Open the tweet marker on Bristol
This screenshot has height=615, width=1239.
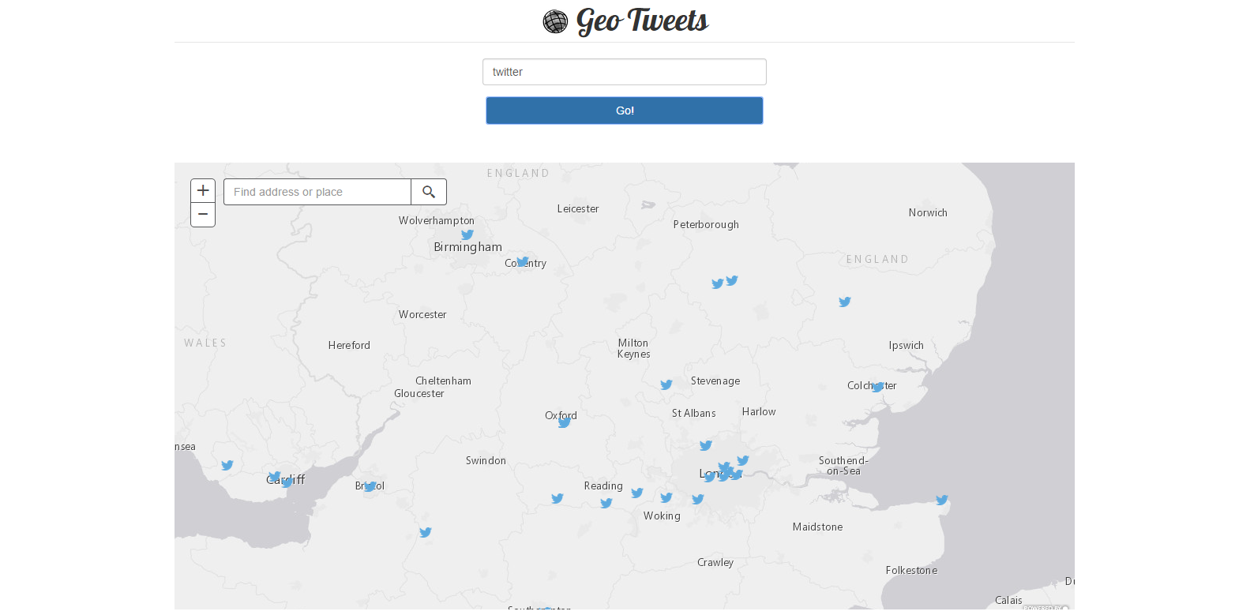pyautogui.click(x=370, y=486)
